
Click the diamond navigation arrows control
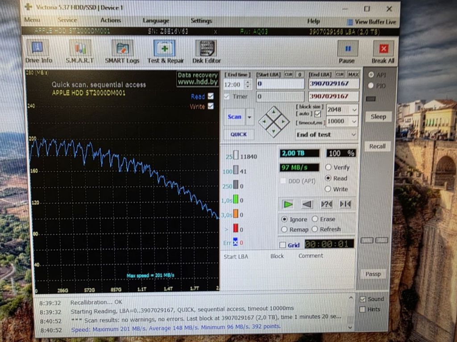click(x=274, y=122)
